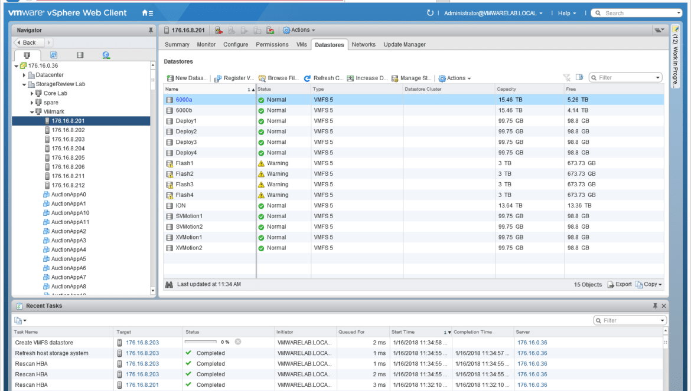The image size is (691, 391).
Task: Click the New Datastore icon
Action: 170,78
